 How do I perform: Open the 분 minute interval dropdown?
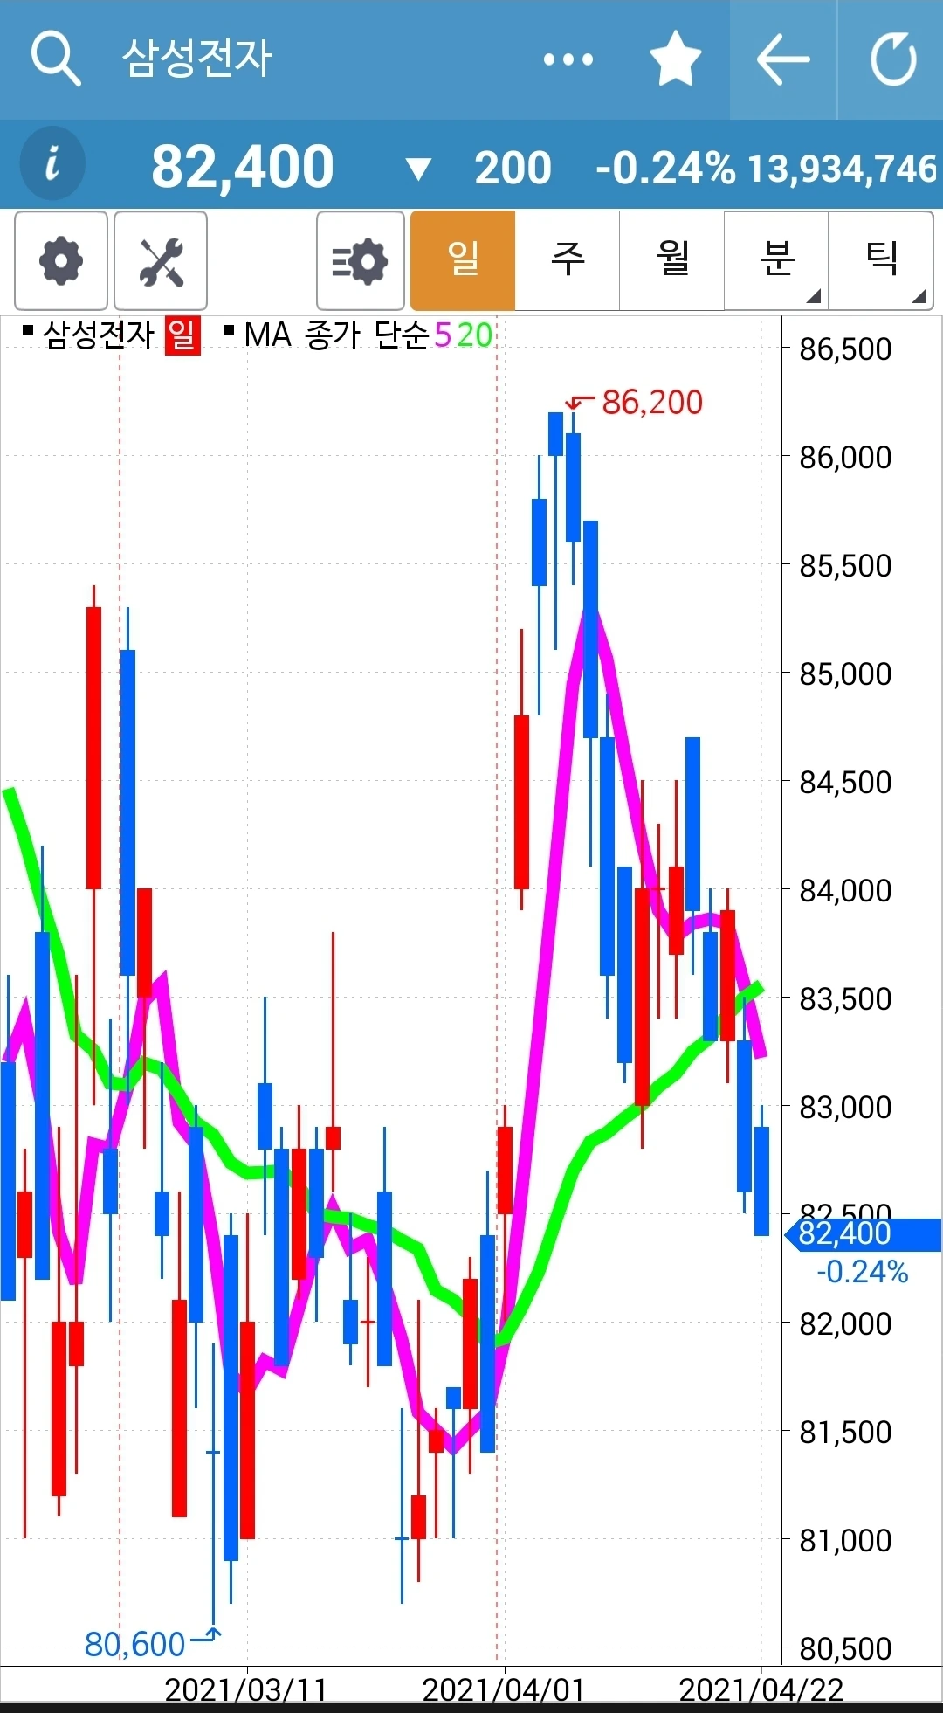(x=776, y=260)
